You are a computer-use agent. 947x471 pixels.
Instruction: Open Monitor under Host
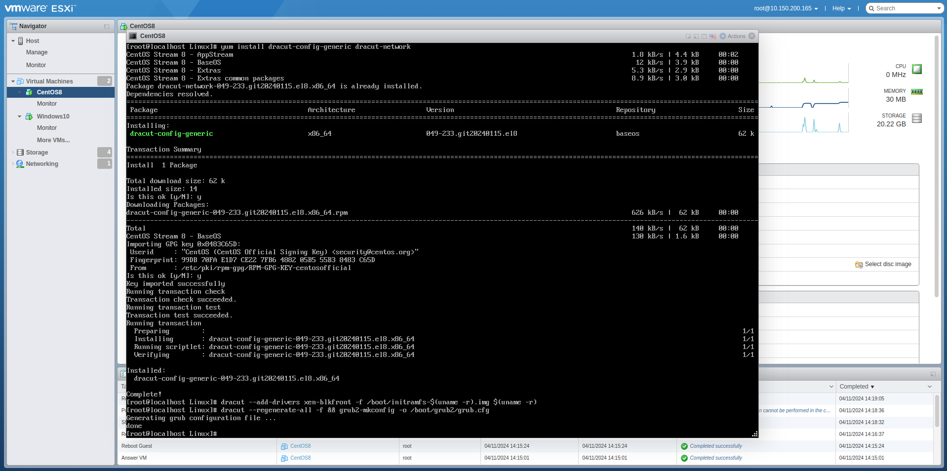pos(36,65)
